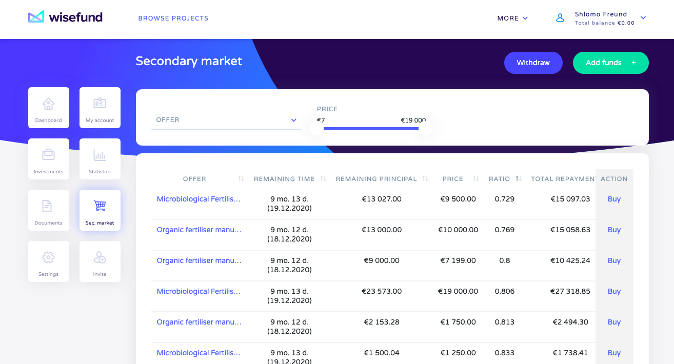Buy the €9 500.00 Microbiological Fertiliser offer
This screenshot has height=364, width=674.
click(x=614, y=199)
